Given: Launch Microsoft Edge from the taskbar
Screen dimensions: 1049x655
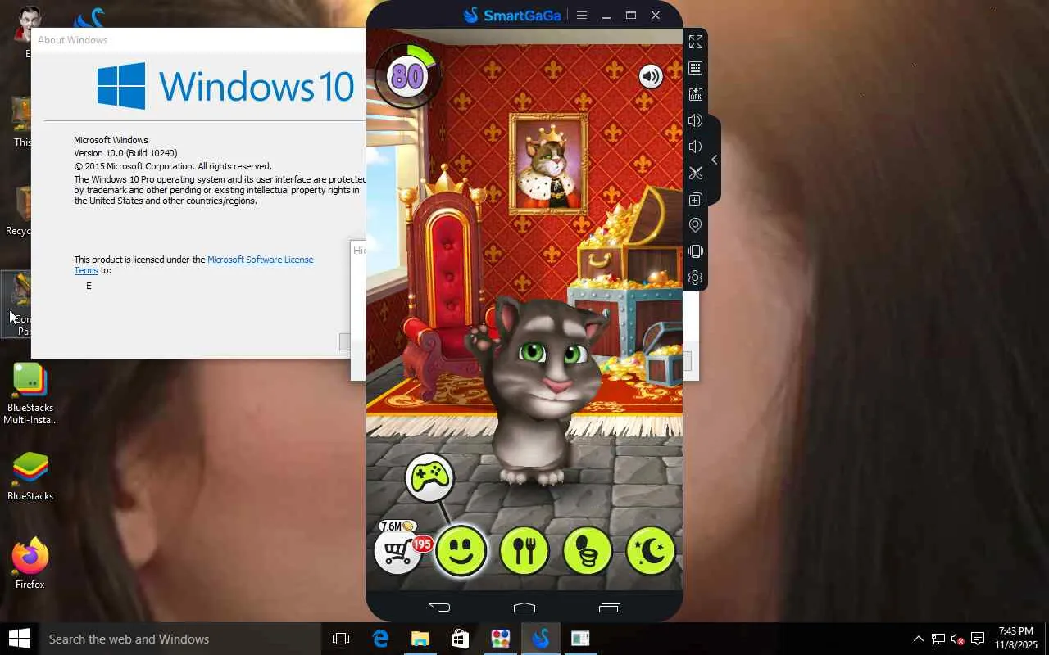Looking at the screenshot, I should [380, 639].
